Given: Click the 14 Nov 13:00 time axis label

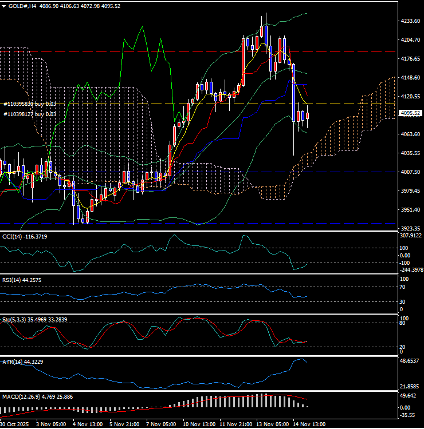Looking at the screenshot, I should point(311,424).
